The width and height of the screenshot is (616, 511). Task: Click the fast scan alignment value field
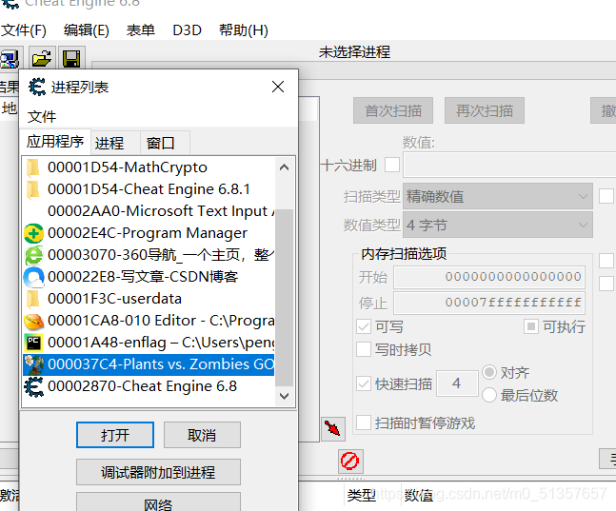point(457,383)
